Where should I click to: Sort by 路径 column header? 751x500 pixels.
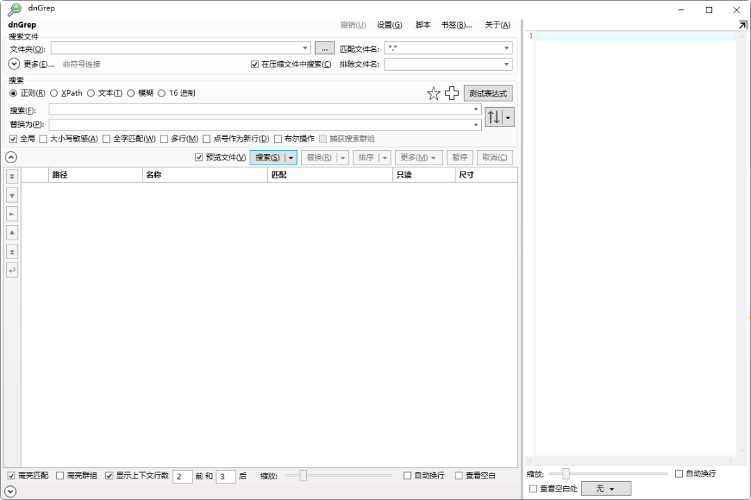pyautogui.click(x=95, y=174)
